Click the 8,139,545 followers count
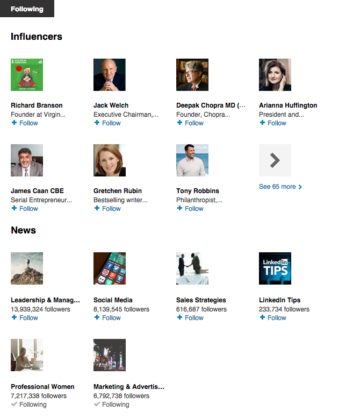This screenshot has width=346, height=418. coord(121,309)
